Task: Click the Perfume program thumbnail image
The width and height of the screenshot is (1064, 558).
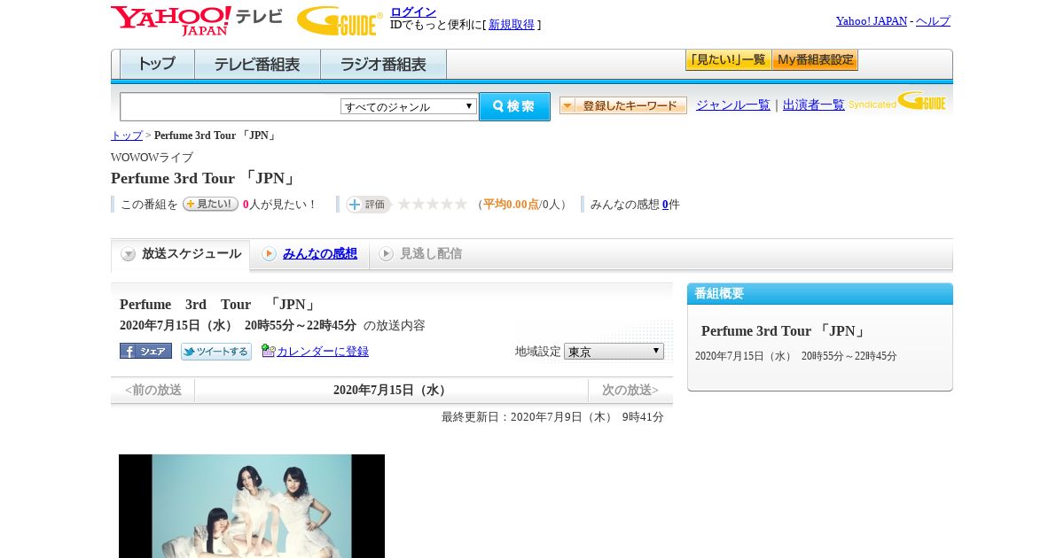Action: (x=252, y=506)
